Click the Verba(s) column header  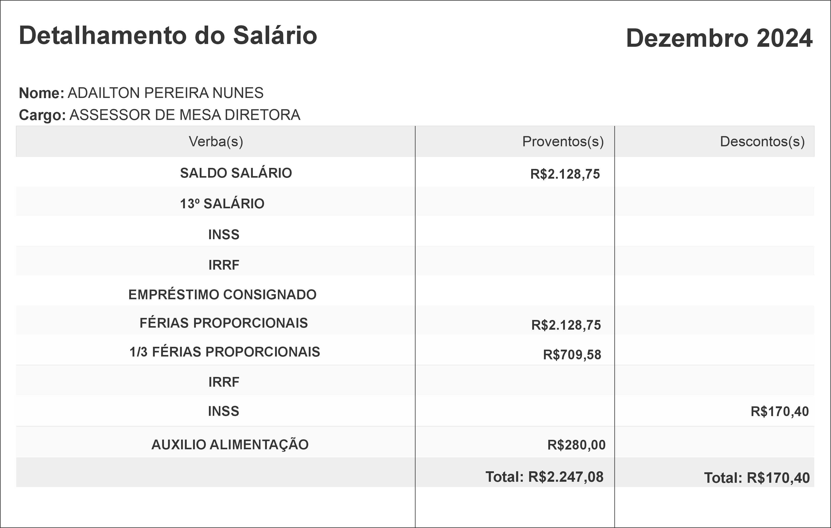[216, 142]
